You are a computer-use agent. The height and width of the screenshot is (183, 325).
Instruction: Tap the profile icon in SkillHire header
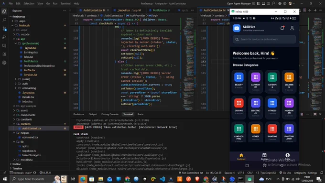tap(292, 28)
